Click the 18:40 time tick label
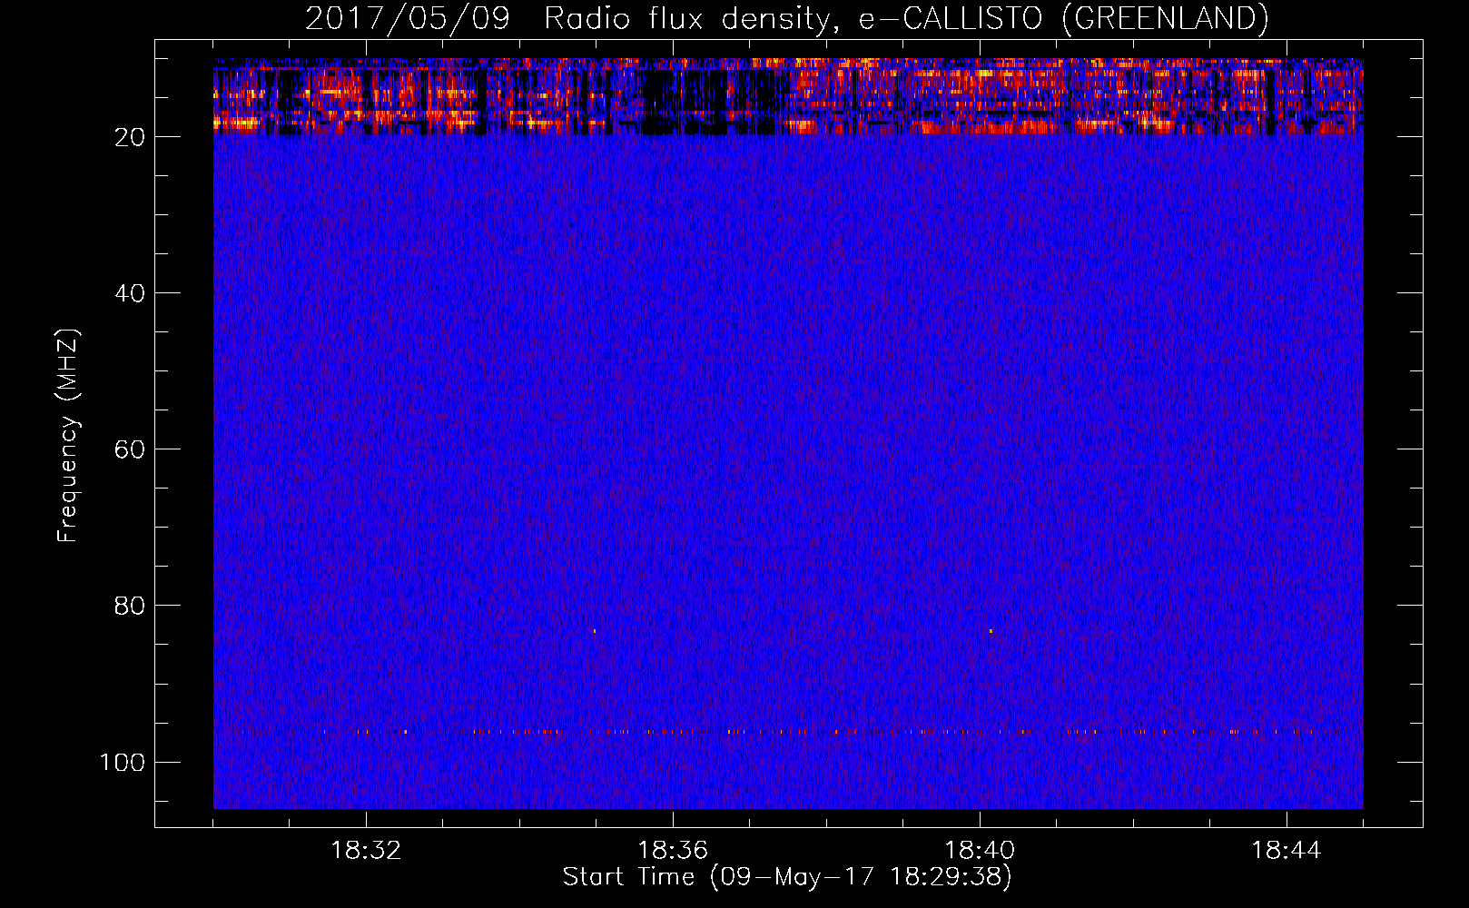Screen dimensions: 1469x908 [x=980, y=851]
